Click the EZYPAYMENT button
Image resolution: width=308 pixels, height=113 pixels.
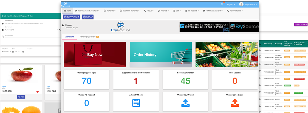click(x=71, y=17)
